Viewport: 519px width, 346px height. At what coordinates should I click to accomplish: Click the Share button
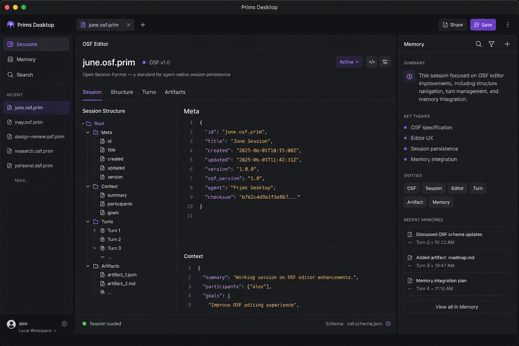coord(453,25)
